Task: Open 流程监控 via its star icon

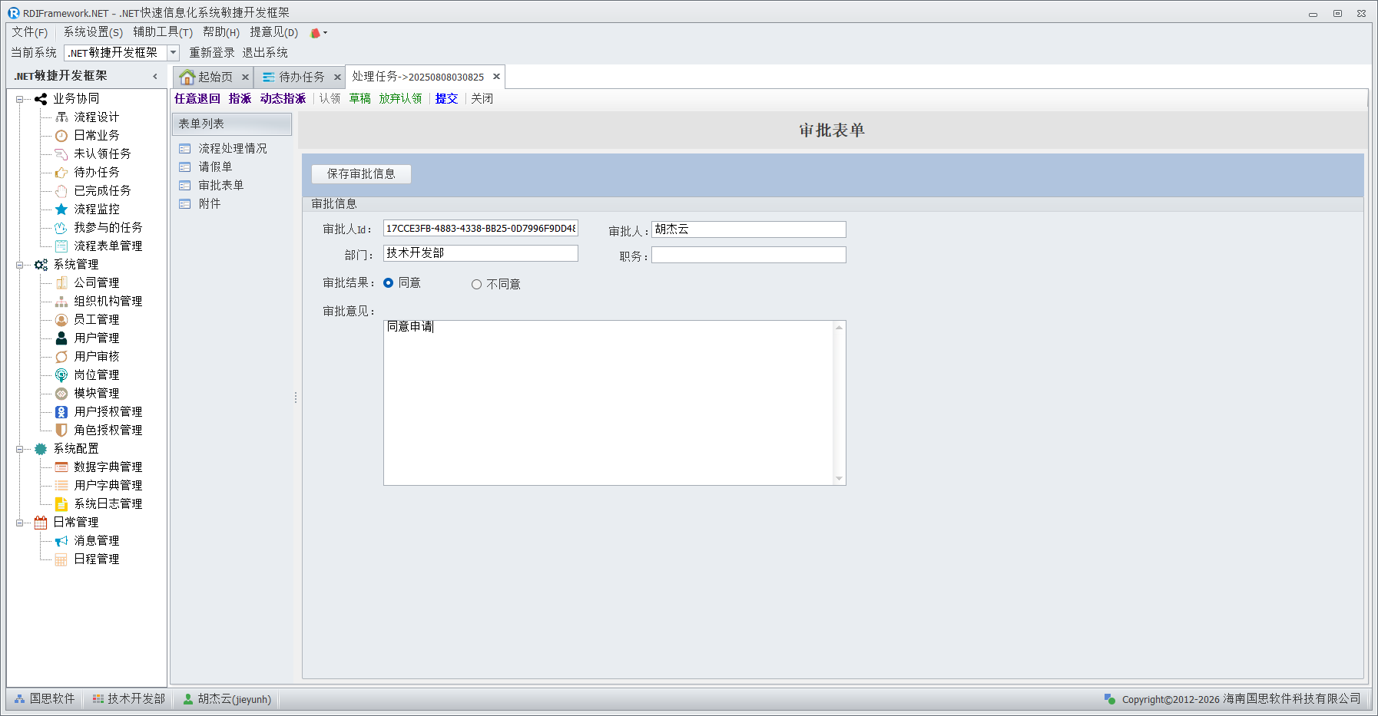Action: pos(61,210)
